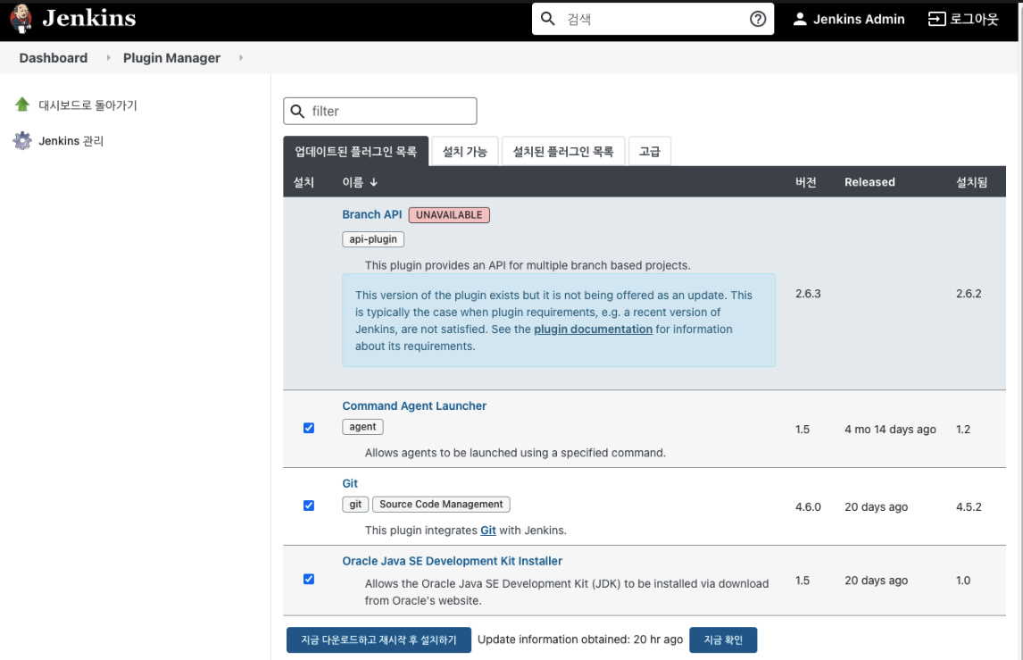Click the Jenkins butler logo icon
Image resolution: width=1023 pixels, height=660 pixels.
(21, 18)
